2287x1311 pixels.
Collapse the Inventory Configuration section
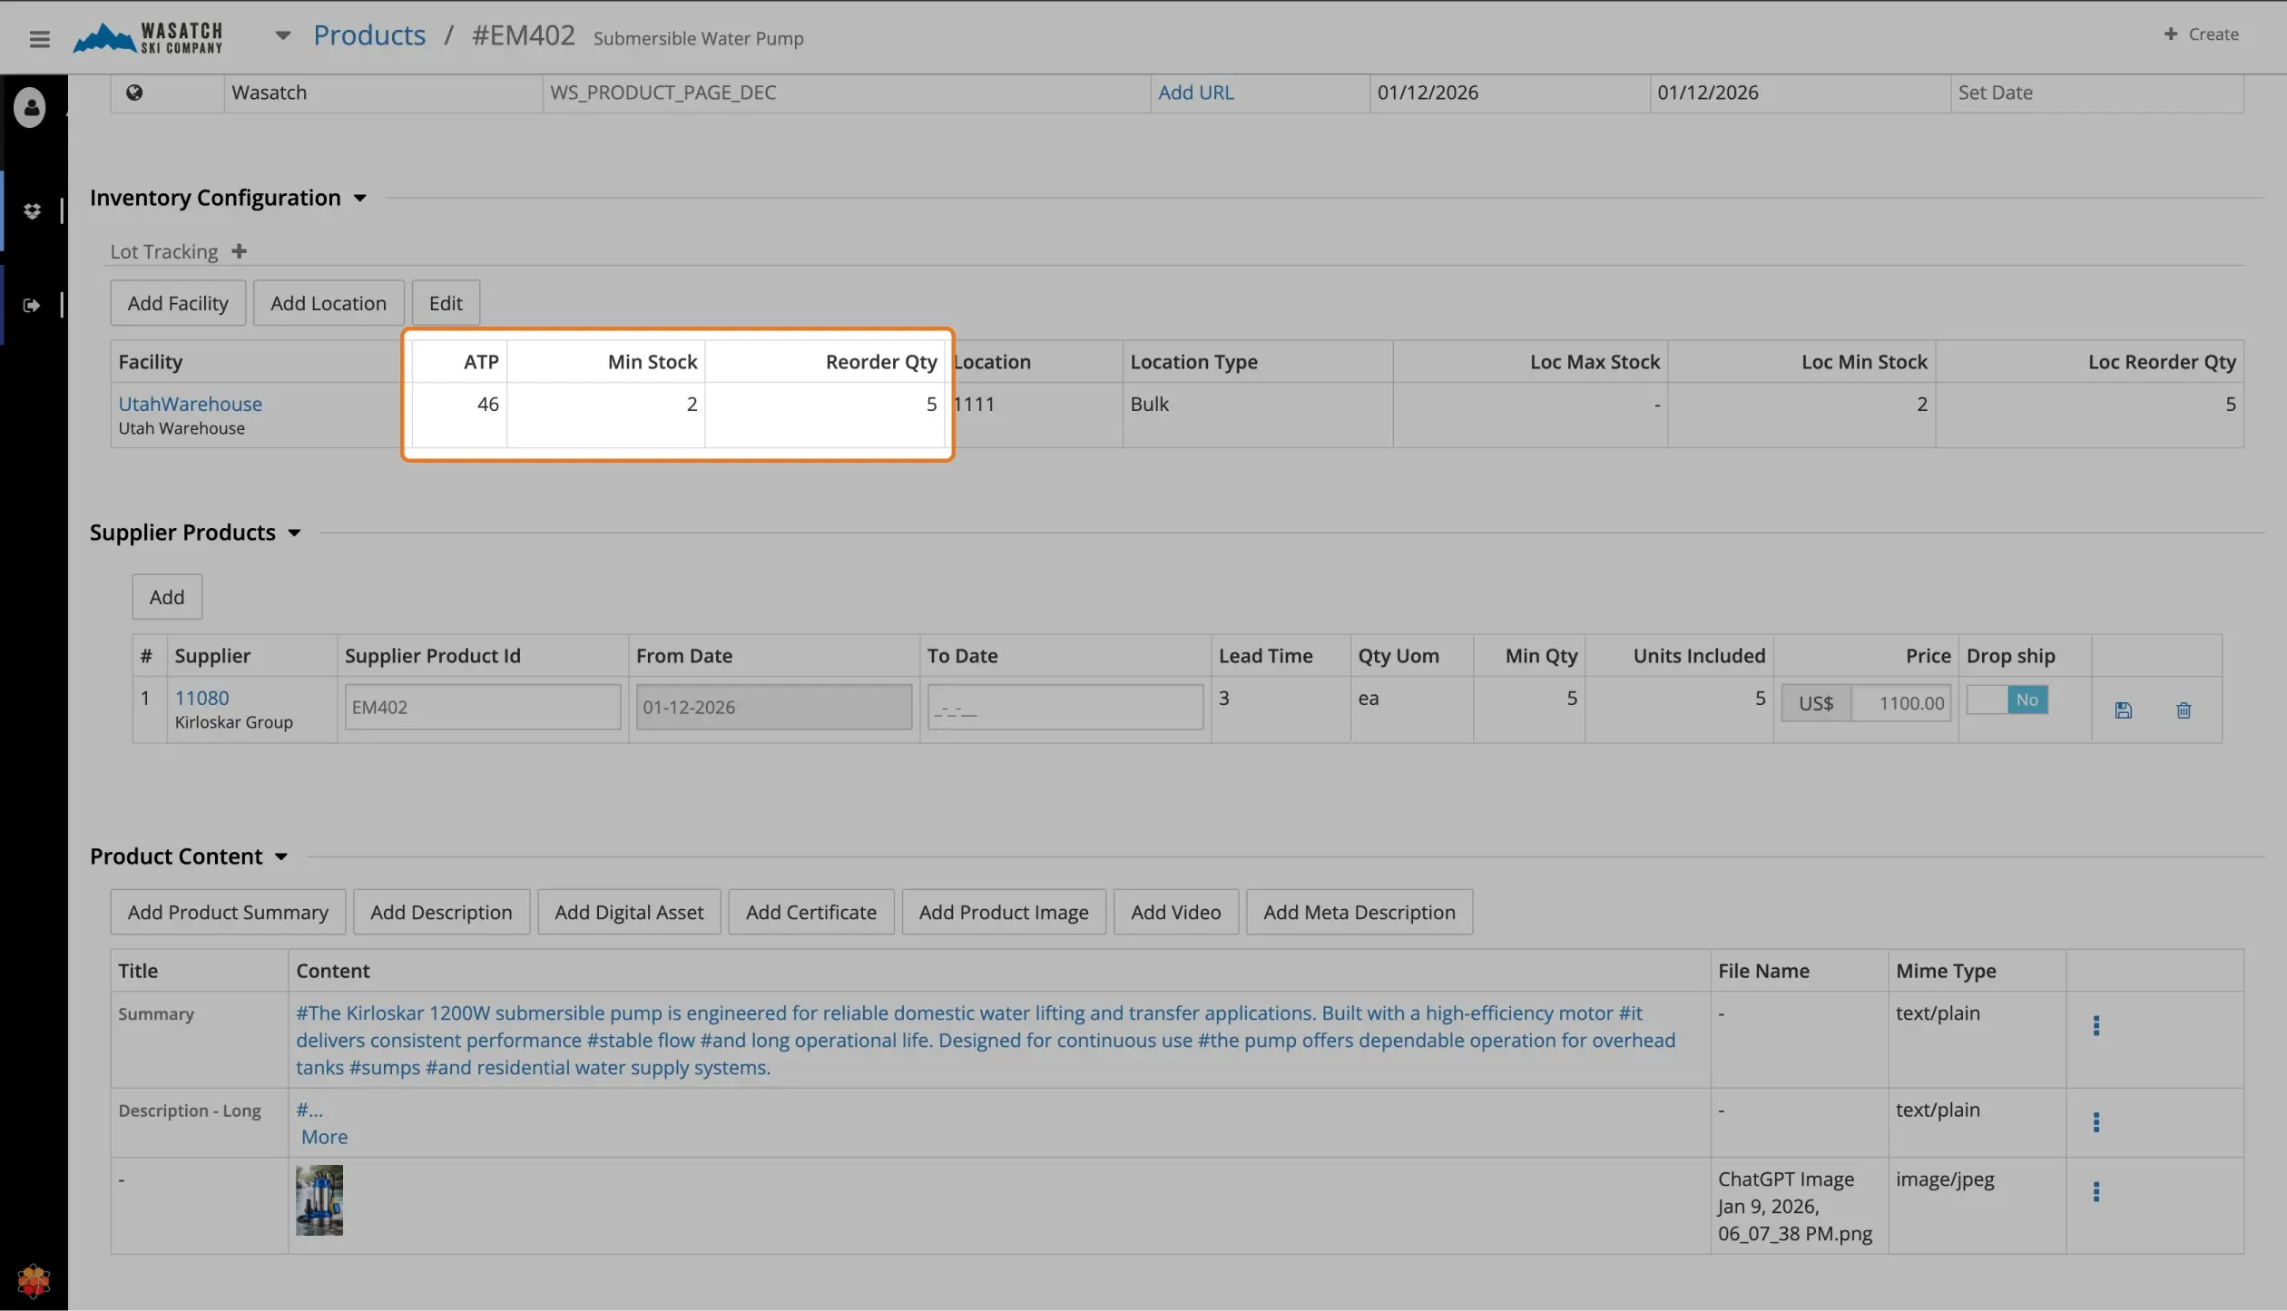coord(360,199)
